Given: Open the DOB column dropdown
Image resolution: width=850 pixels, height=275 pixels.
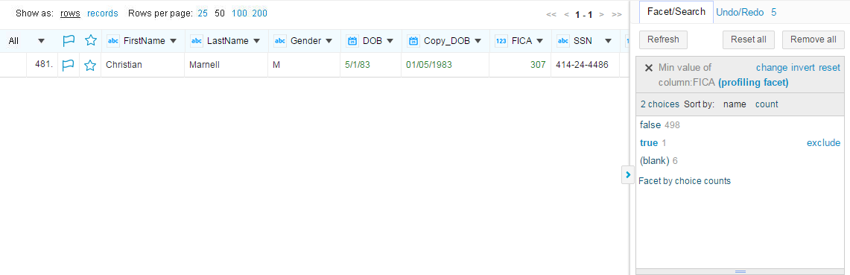Looking at the screenshot, I should pos(390,41).
